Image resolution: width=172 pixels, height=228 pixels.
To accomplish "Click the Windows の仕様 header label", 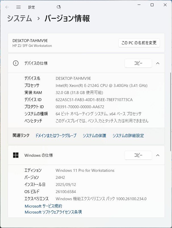I will [39, 155].
